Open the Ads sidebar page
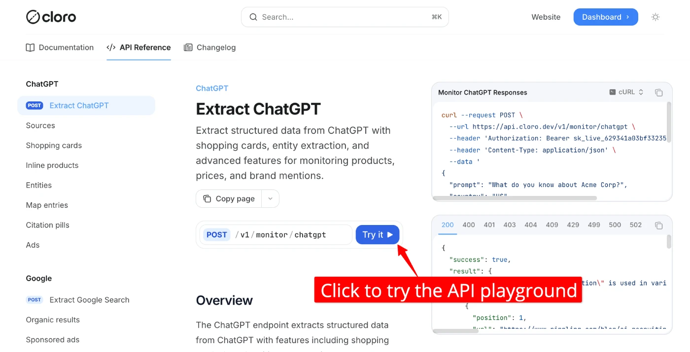The width and height of the screenshot is (690, 352). pyautogui.click(x=33, y=245)
